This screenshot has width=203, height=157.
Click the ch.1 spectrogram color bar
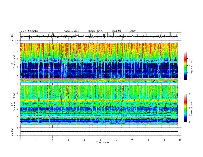click(185, 66)
